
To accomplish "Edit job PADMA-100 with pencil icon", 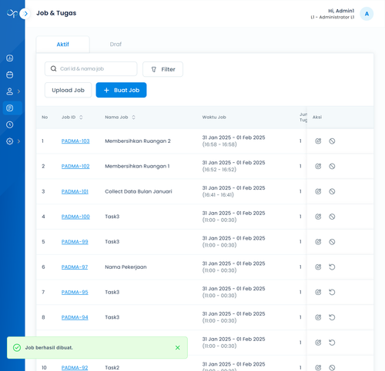I will (x=318, y=217).
